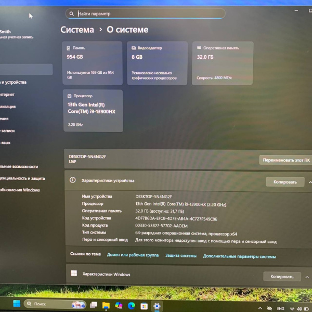Select device name value 'DESKTOP-5N4NG2F'
The image size is (312, 312).
pyautogui.click(x=153, y=197)
